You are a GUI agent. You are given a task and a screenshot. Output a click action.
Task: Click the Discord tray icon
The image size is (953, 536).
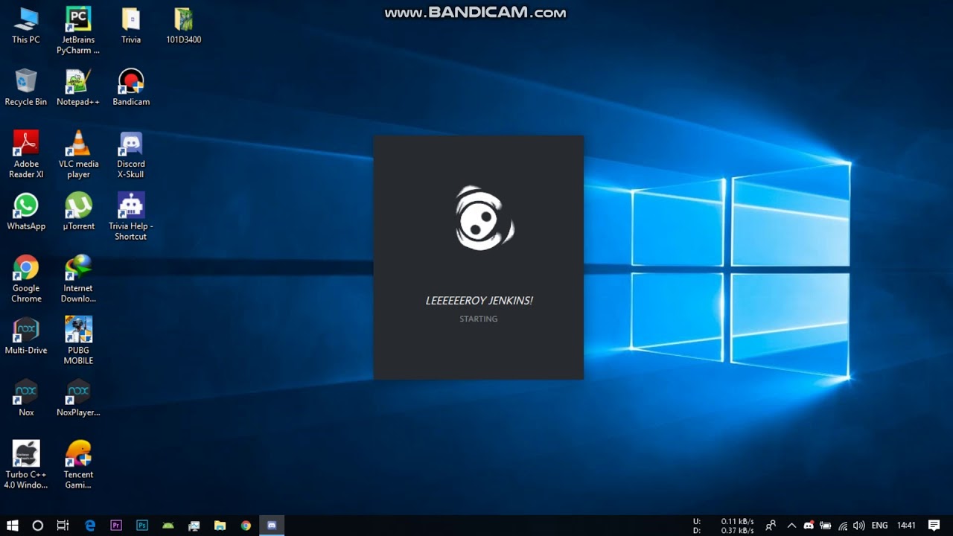[809, 526]
